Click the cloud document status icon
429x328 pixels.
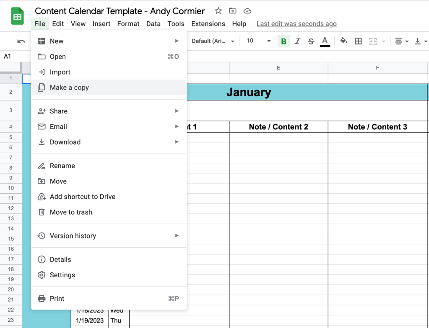point(247,11)
